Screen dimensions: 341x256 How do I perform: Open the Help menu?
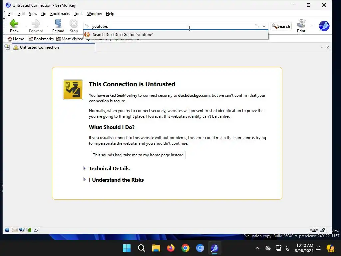[x=110, y=13]
